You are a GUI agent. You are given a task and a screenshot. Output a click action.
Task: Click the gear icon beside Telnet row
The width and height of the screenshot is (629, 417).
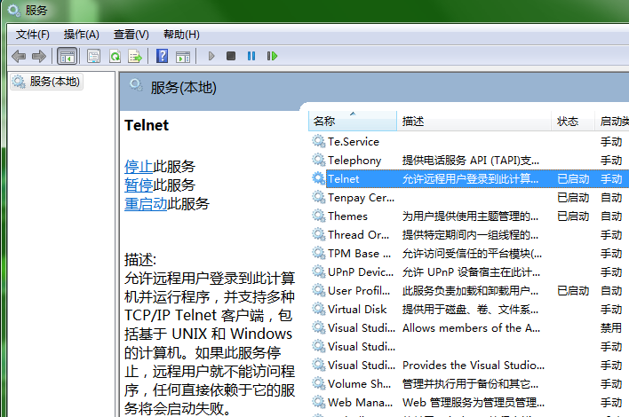pyautogui.click(x=319, y=178)
